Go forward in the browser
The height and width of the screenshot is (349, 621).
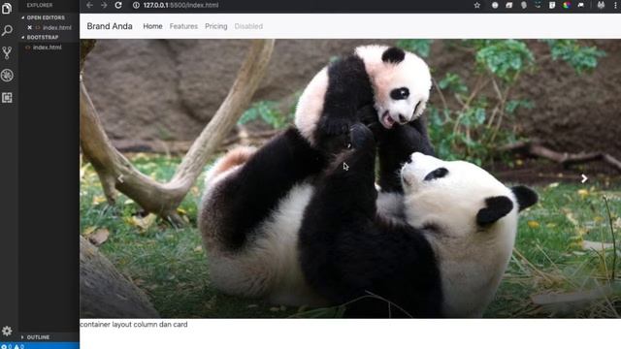[x=104, y=5]
